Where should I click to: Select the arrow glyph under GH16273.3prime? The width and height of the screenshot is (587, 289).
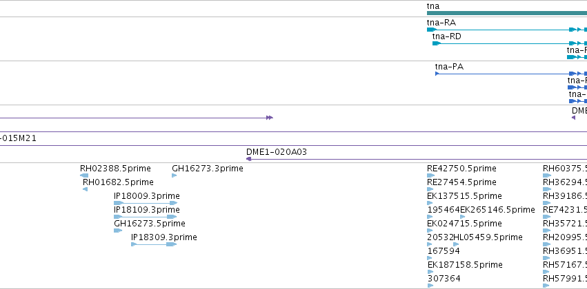[x=174, y=175]
